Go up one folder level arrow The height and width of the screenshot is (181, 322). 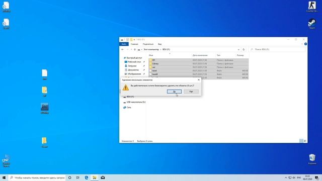(135, 49)
